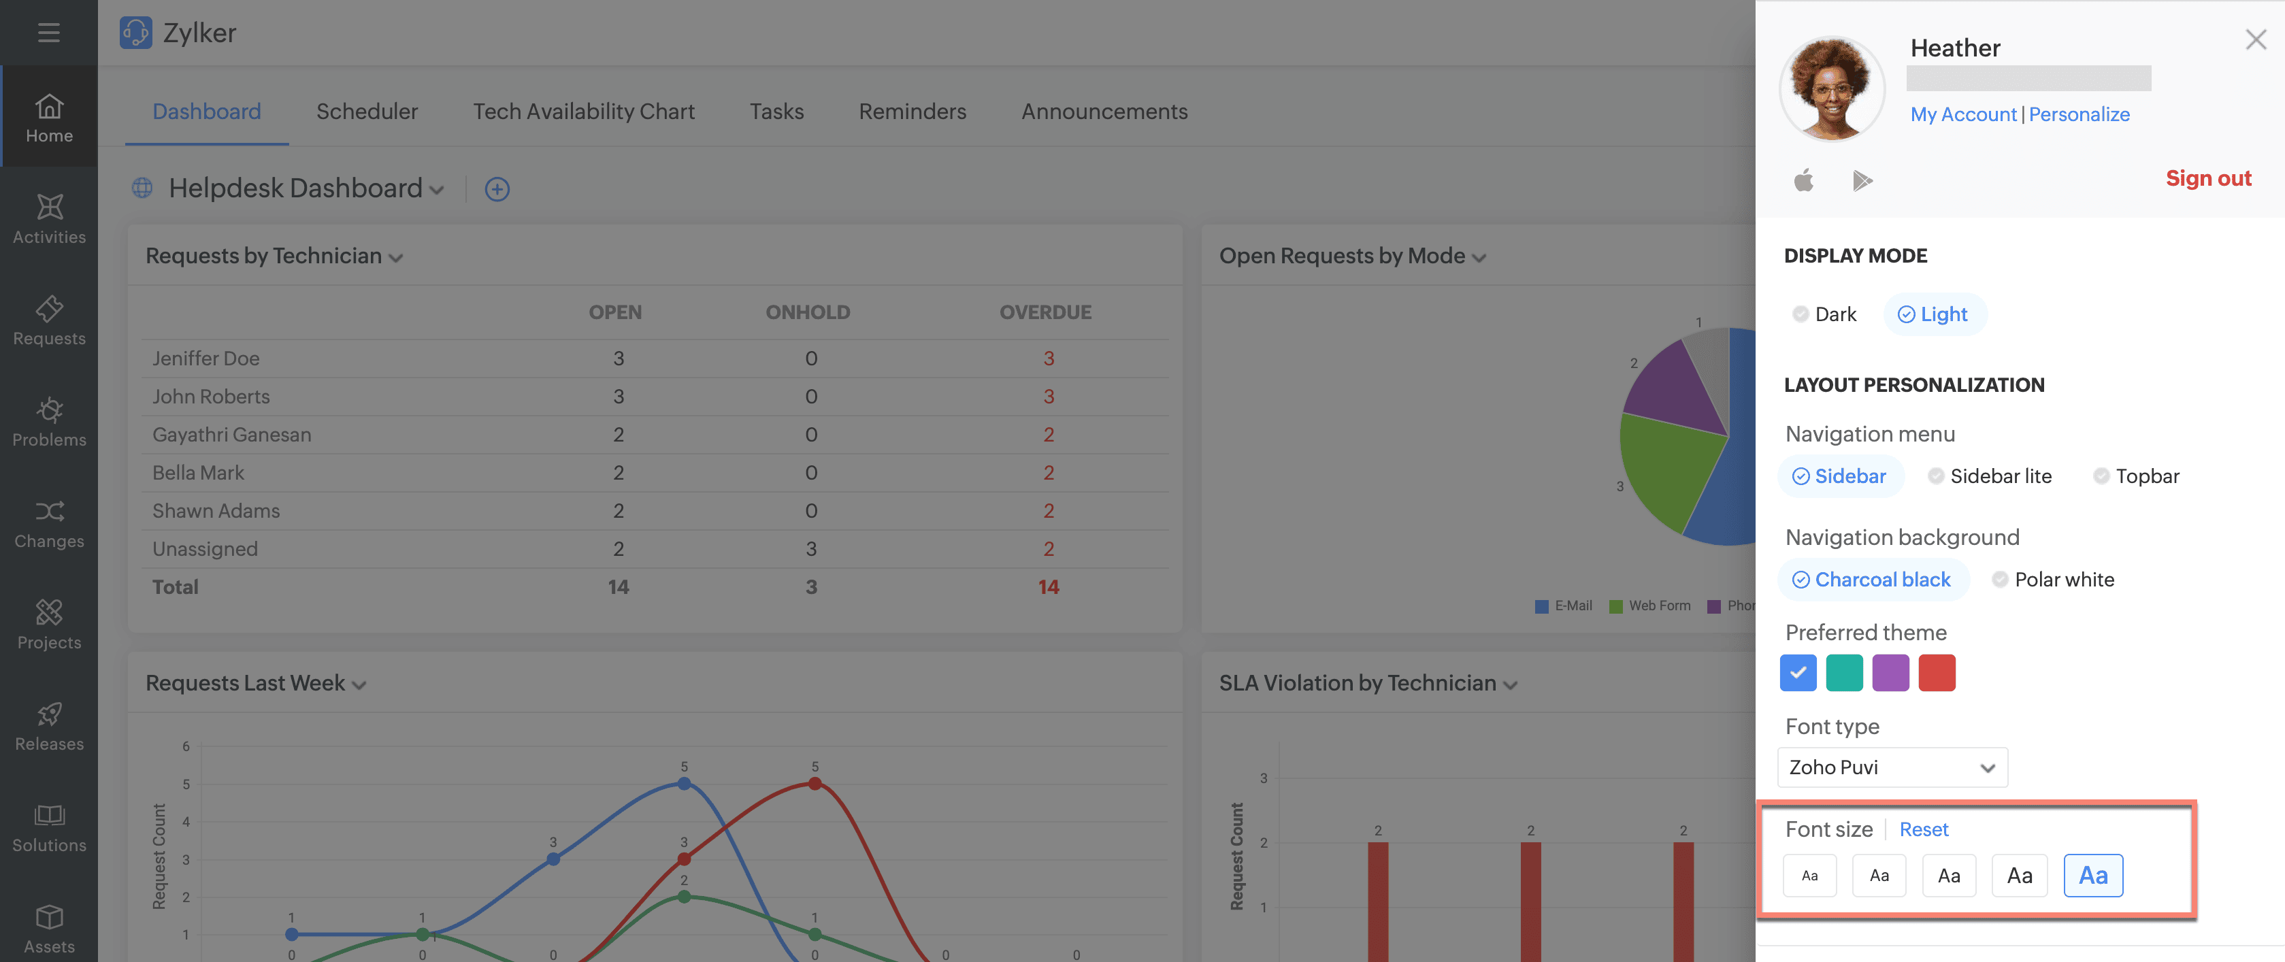Go to Changes module icon

pos(49,512)
